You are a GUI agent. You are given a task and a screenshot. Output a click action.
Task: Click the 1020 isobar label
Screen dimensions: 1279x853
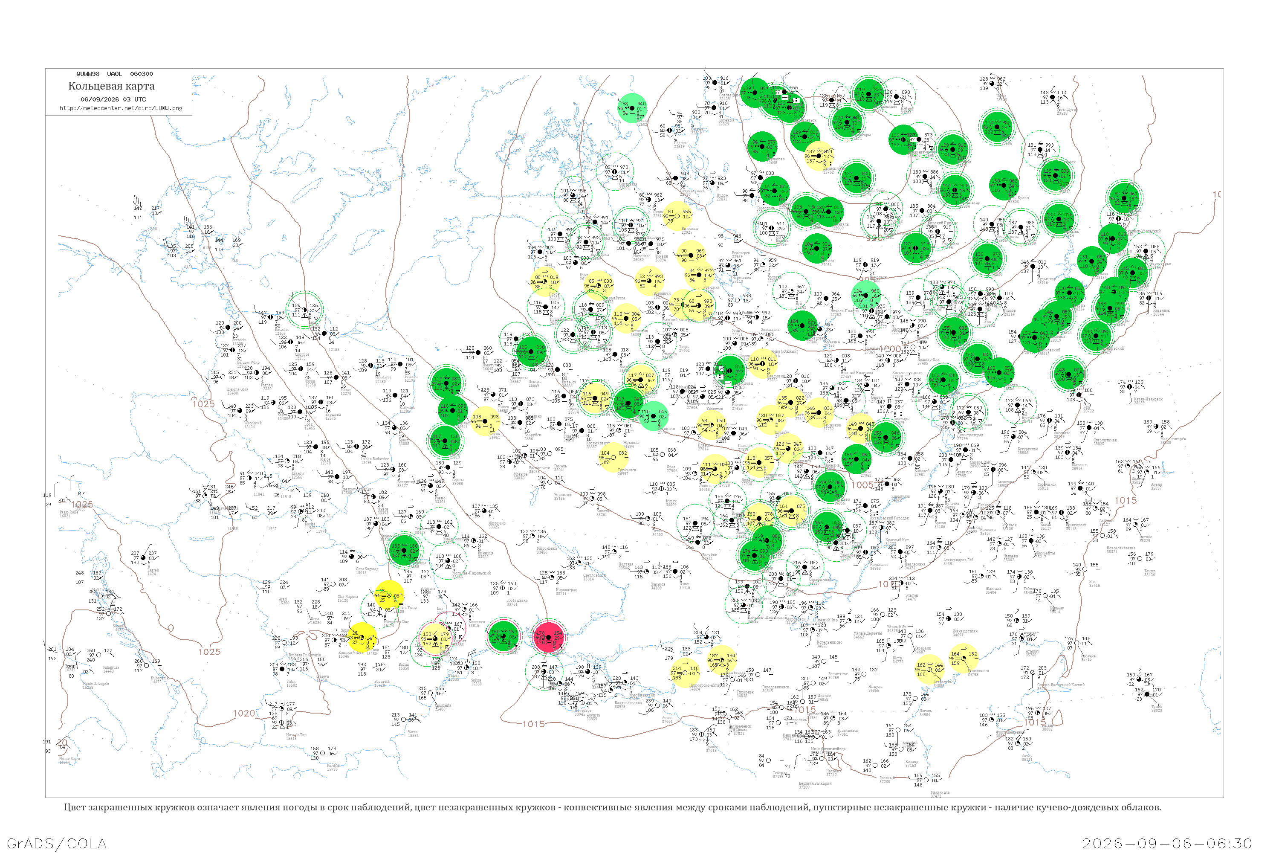coord(243,713)
